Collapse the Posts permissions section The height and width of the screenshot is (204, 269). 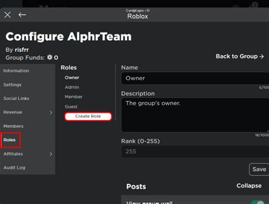[x=249, y=186]
